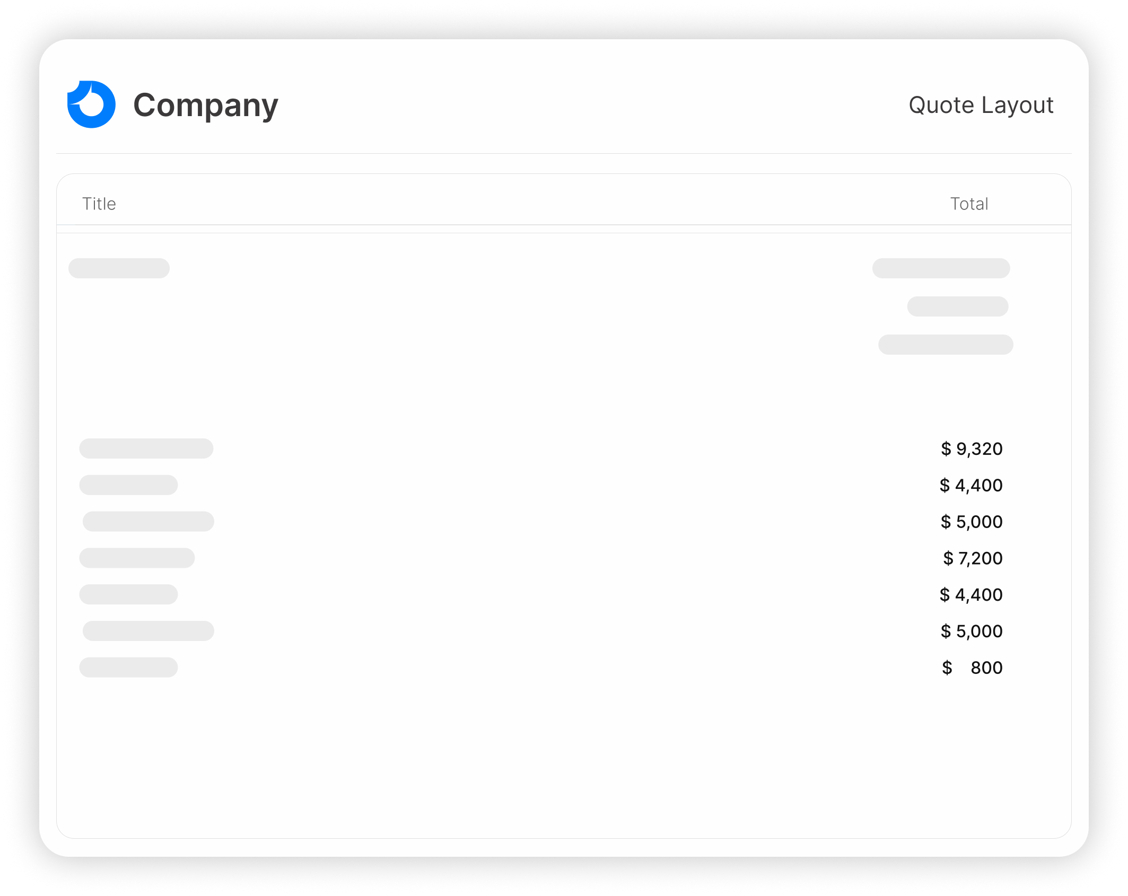Click the third stacked placeholder bar under Total
Viewport: 1128px width, 896px height.
[x=946, y=345]
